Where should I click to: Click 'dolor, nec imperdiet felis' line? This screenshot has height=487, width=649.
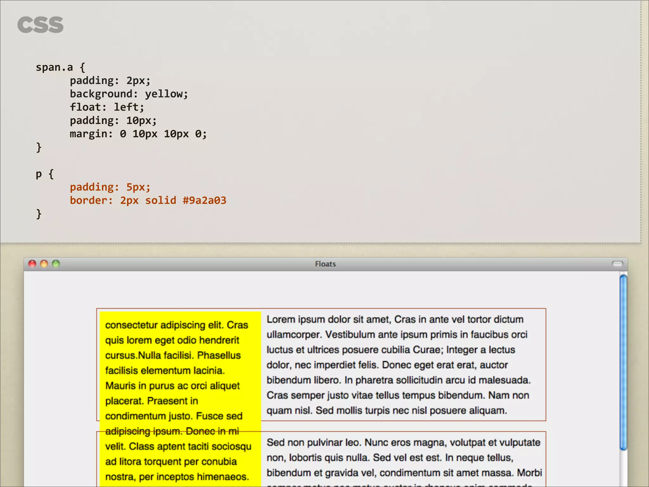tap(387, 365)
